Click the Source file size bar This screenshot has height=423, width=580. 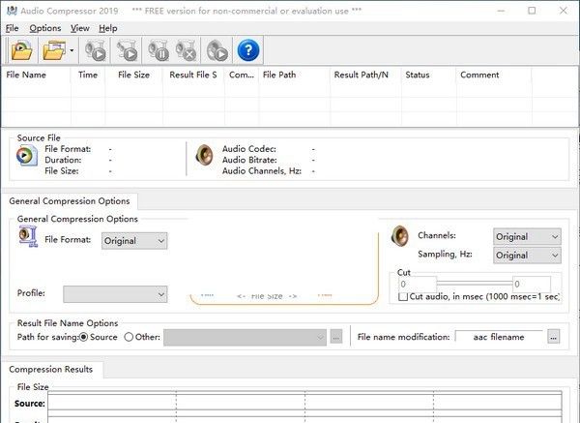pyautogui.click(x=304, y=403)
